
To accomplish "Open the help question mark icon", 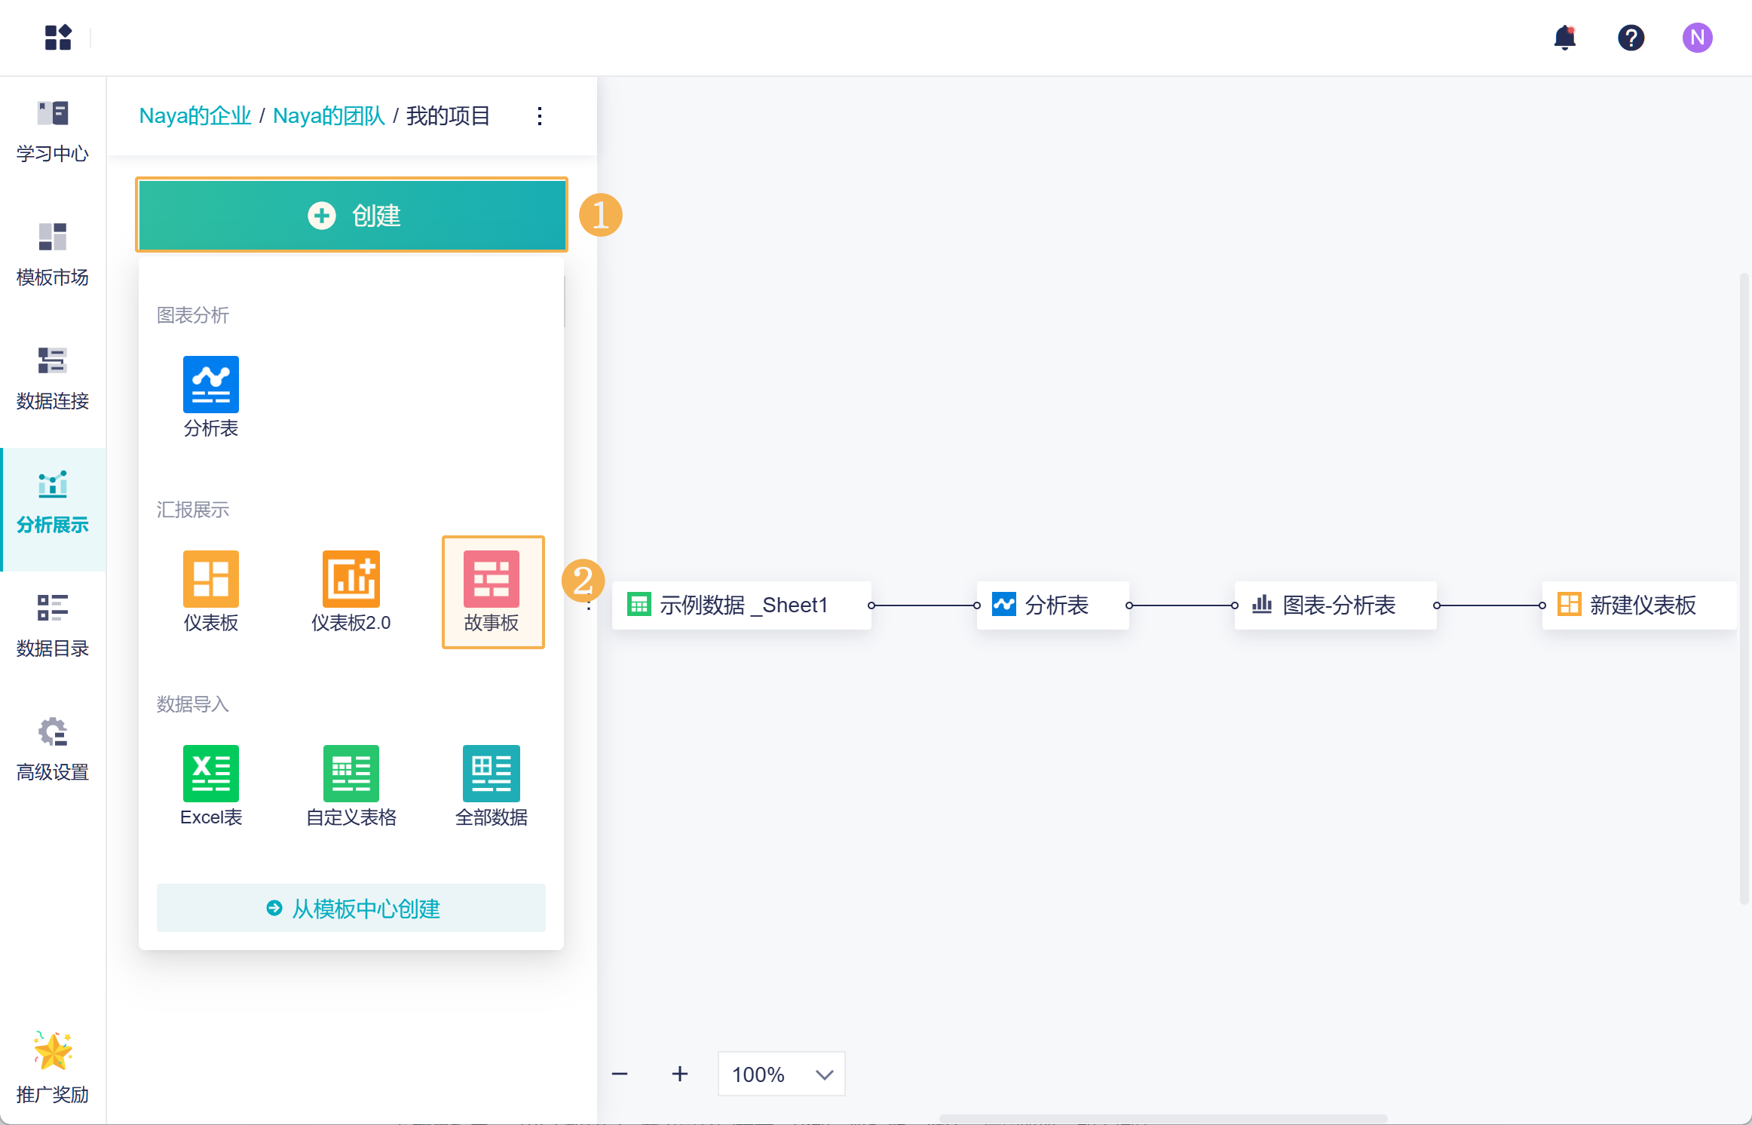I will 1631,37.
